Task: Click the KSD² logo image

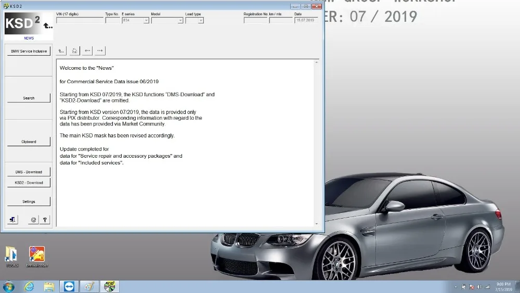Action: coord(29,23)
